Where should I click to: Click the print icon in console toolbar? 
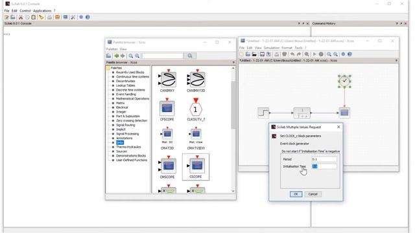(x=49, y=17)
